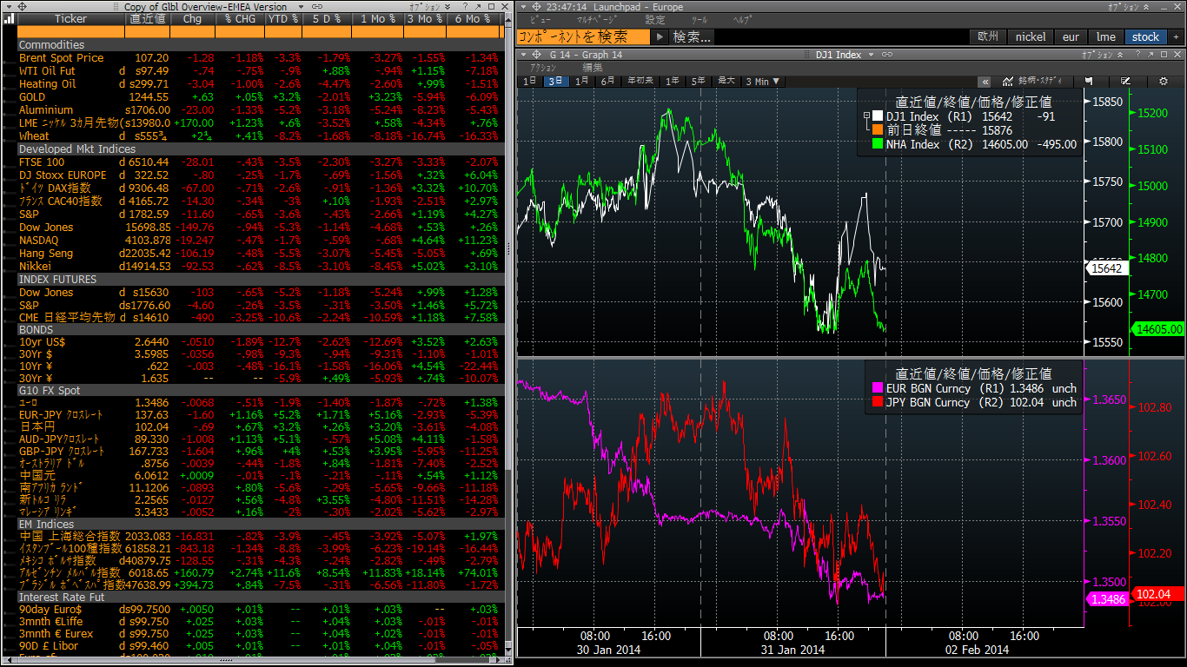This screenshot has height=667, width=1187.
Task: Click the flag icon in chart toolbar
Action: pyautogui.click(x=1089, y=81)
